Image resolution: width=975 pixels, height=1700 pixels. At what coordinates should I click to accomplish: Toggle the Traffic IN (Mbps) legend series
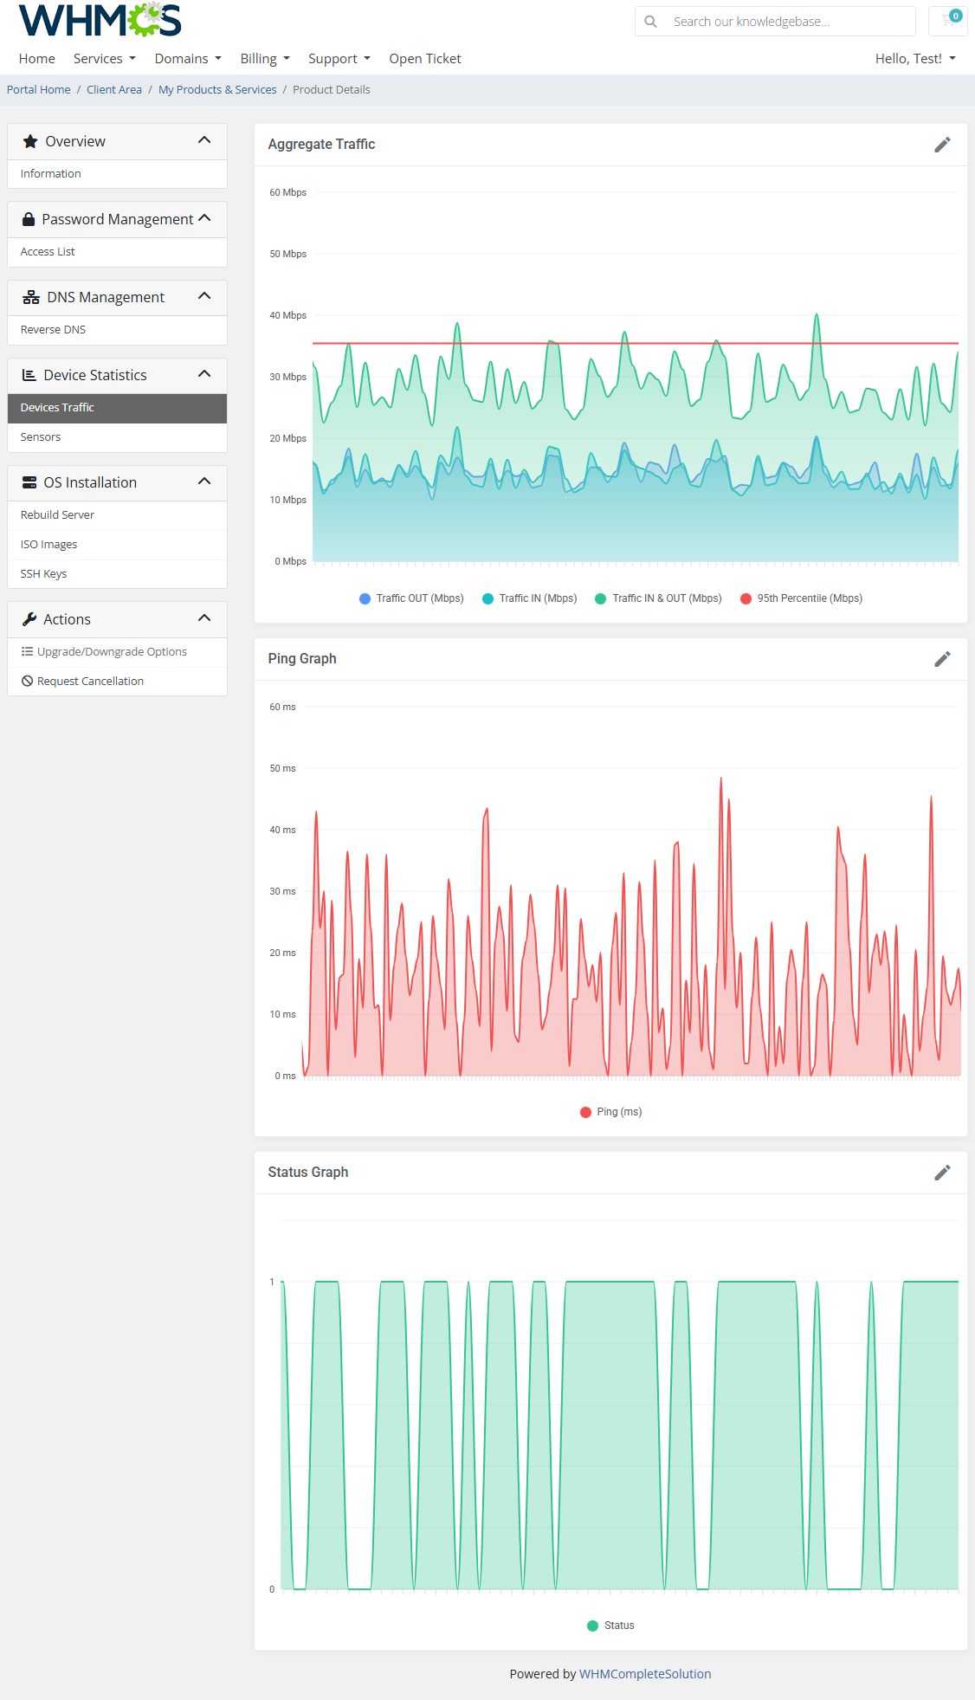[x=529, y=598]
